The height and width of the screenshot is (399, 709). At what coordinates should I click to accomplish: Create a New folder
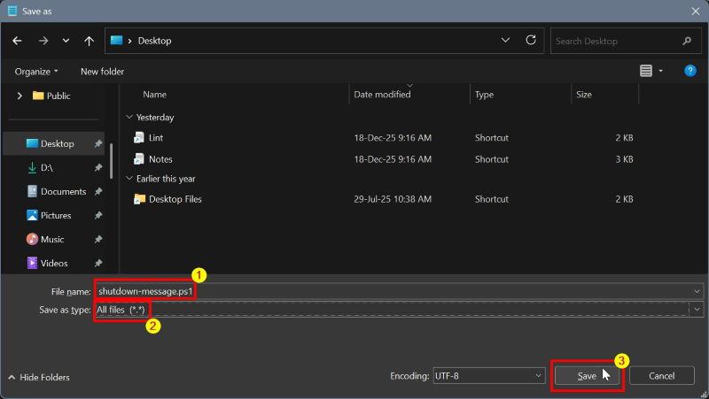102,72
